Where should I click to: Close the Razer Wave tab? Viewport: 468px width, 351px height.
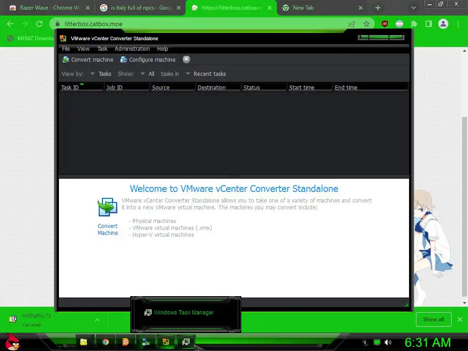tap(88, 8)
